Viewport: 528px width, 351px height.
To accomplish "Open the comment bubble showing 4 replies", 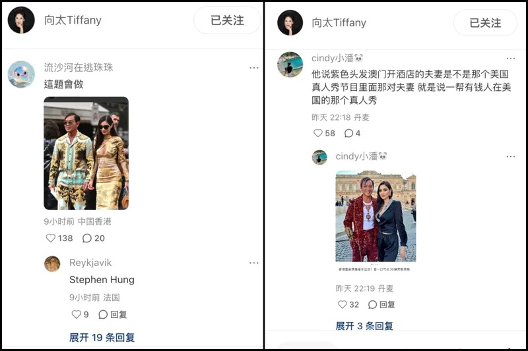I will click(349, 133).
